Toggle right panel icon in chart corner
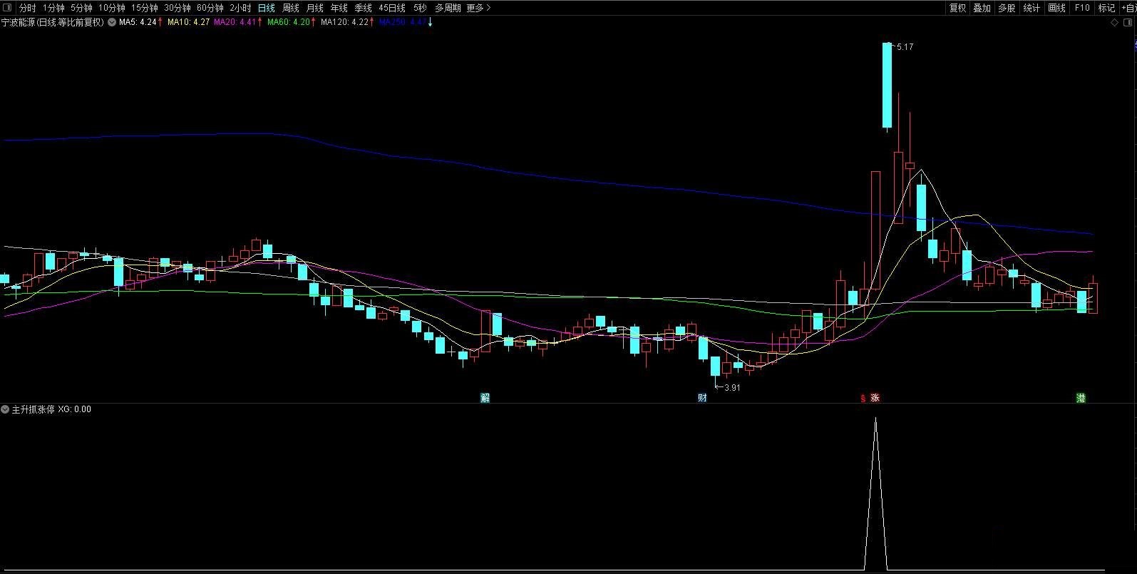Image resolution: width=1137 pixels, height=574 pixels. pyautogui.click(x=1128, y=22)
